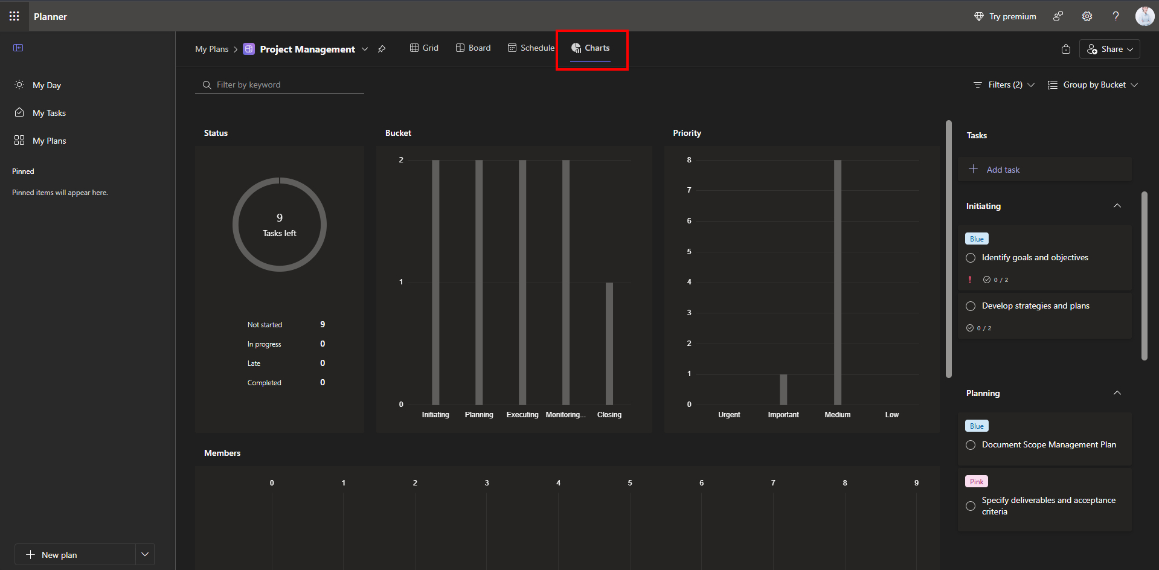This screenshot has height=570, width=1159.
Task: Switch to the Board view tab
Action: tap(473, 48)
